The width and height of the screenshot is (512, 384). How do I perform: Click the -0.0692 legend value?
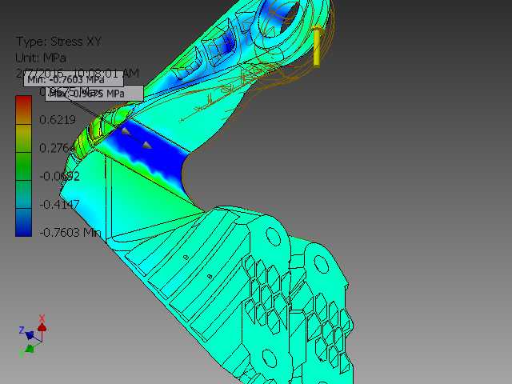pyautogui.click(x=60, y=176)
